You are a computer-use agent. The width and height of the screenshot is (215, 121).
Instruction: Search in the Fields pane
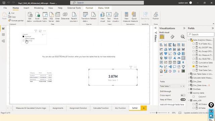201,34
